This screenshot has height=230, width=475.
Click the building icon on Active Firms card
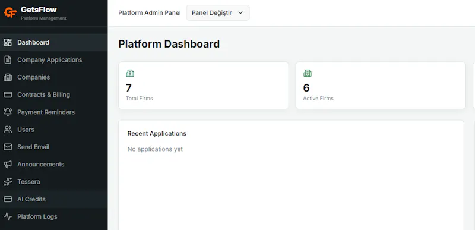pyautogui.click(x=308, y=73)
